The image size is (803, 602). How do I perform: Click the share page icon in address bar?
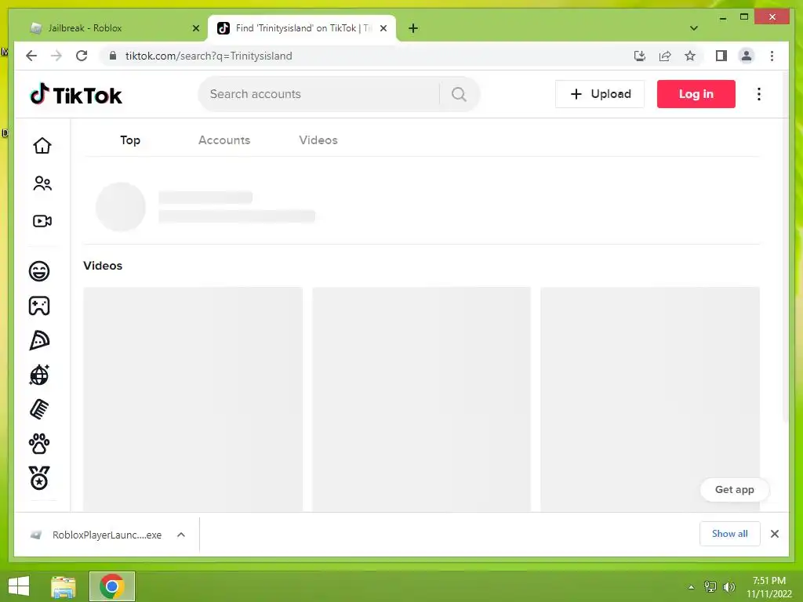click(x=665, y=56)
